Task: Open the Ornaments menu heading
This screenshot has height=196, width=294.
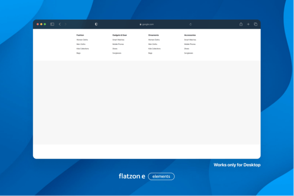Action: pos(153,35)
